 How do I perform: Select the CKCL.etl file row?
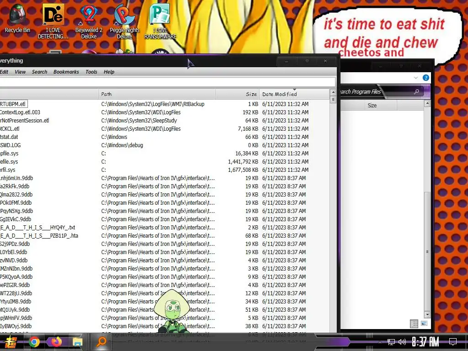click(165, 128)
